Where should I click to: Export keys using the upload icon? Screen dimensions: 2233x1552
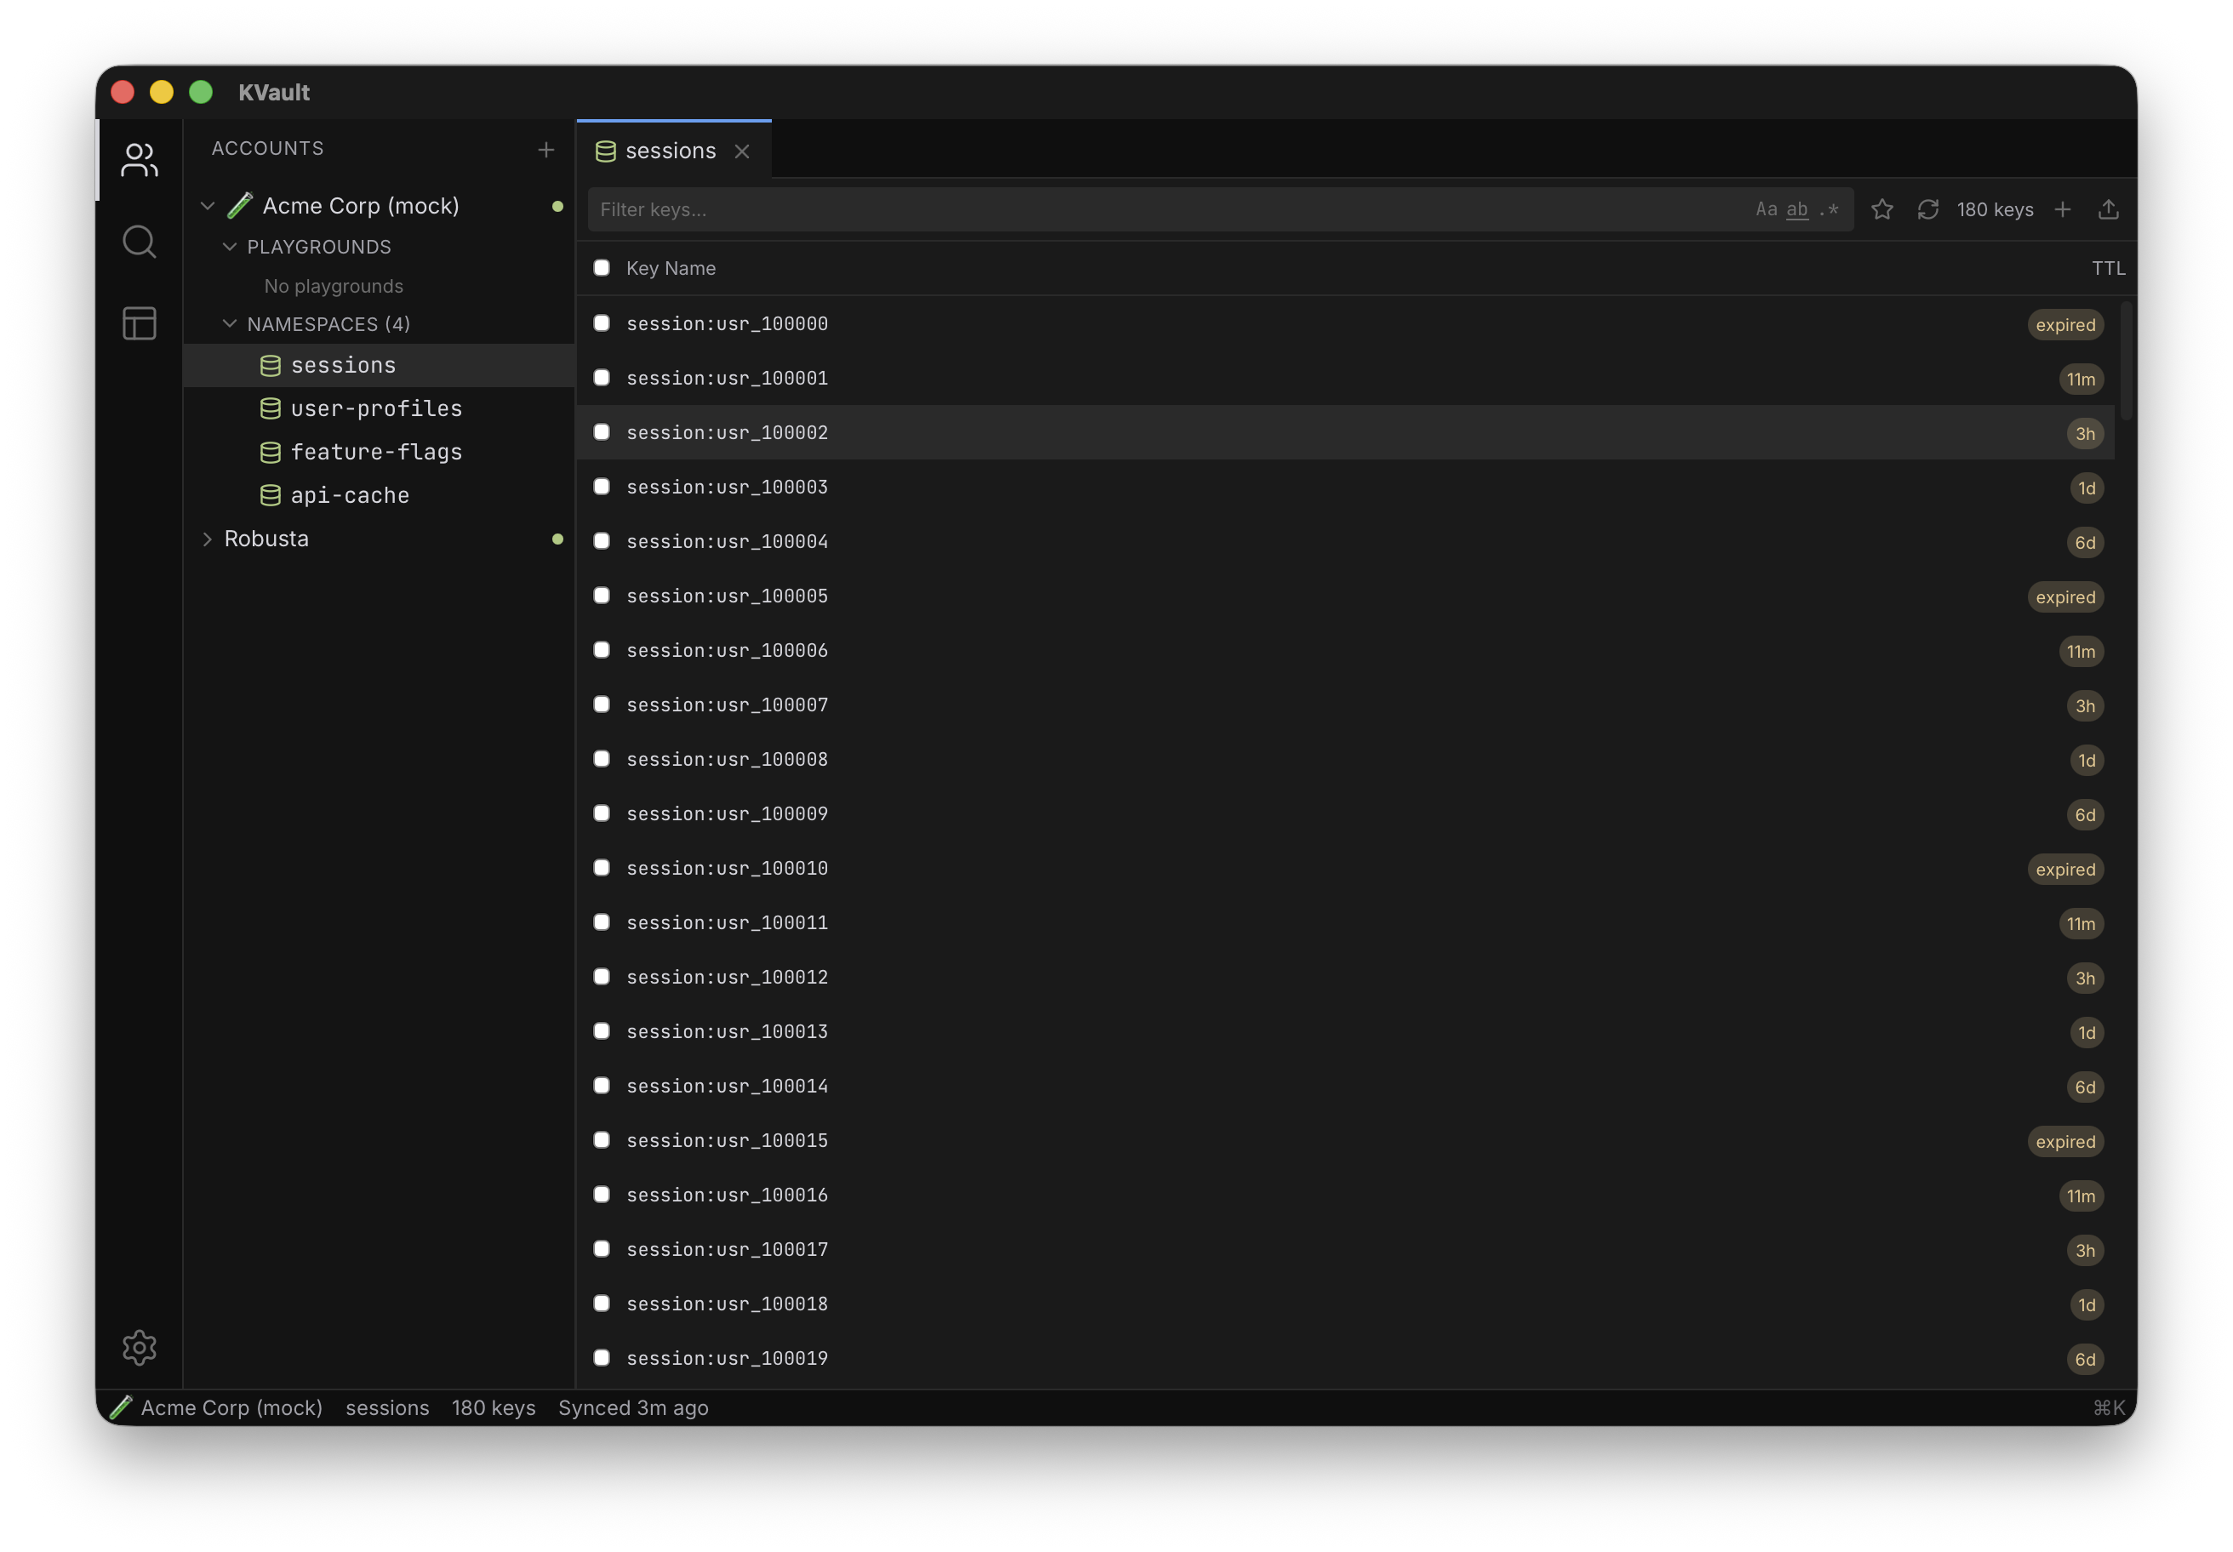pos(2110,209)
